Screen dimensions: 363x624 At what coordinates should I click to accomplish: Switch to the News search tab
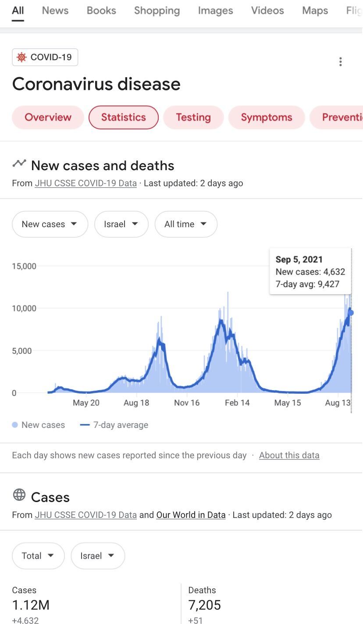pos(55,11)
